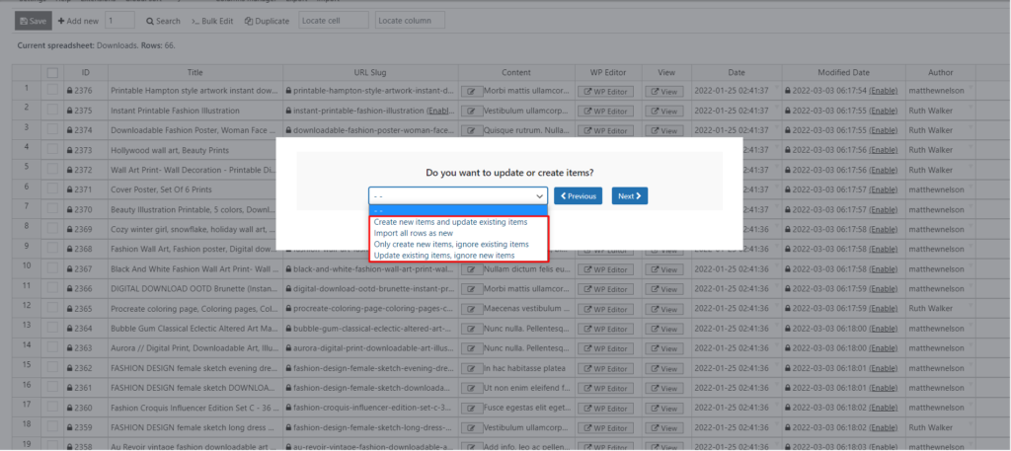Click the content edit icon beside 'Fusce egestas elit eget...'
1011x451 pixels.
[x=471, y=408]
